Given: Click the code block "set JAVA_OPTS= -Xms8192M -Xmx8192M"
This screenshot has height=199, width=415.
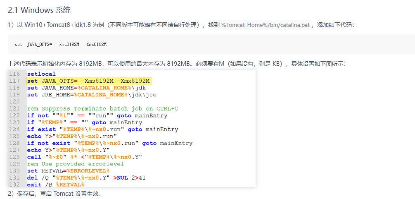Looking at the screenshot, I should pos(211,44).
